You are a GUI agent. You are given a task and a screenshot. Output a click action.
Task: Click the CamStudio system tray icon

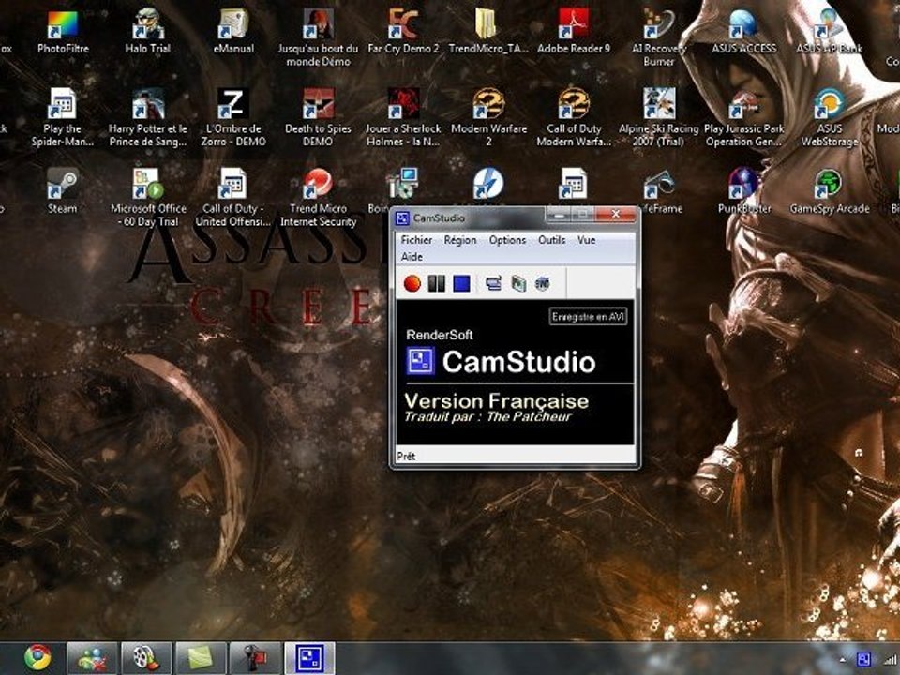click(863, 660)
